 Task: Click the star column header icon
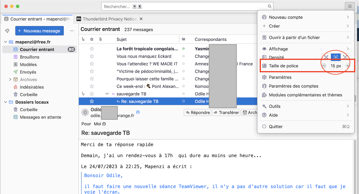point(92,39)
